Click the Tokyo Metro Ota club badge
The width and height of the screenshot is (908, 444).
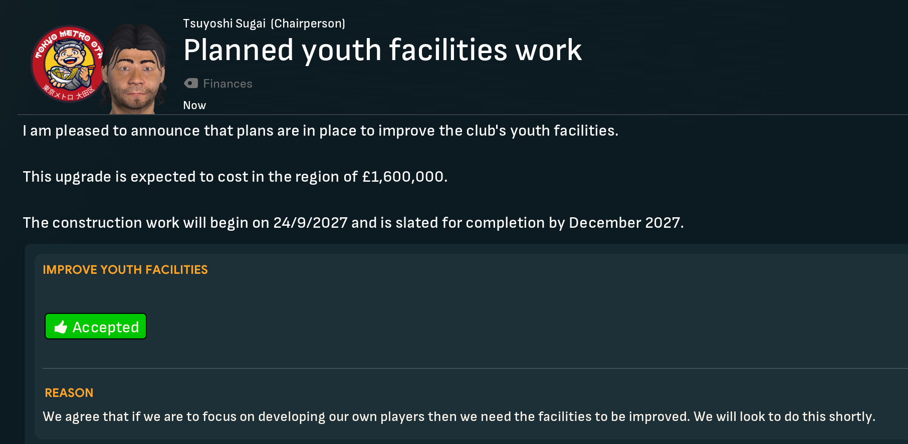(68, 64)
